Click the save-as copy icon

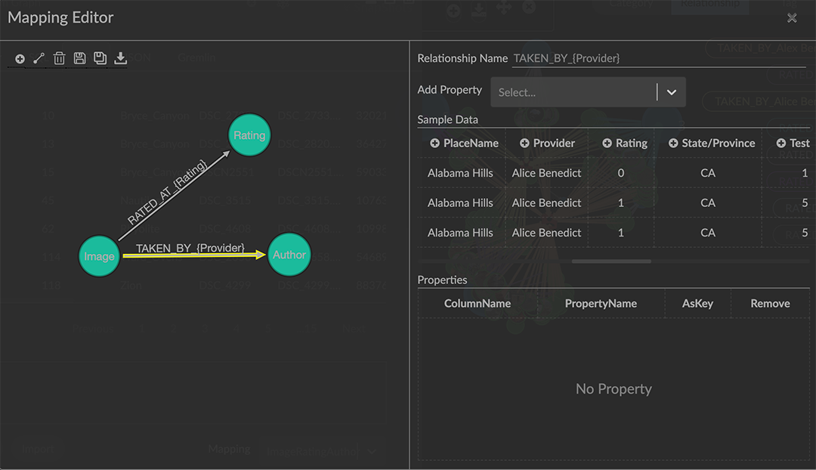click(x=100, y=58)
